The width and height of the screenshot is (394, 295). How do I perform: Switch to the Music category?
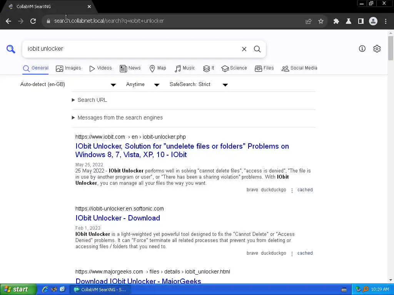[185, 68]
